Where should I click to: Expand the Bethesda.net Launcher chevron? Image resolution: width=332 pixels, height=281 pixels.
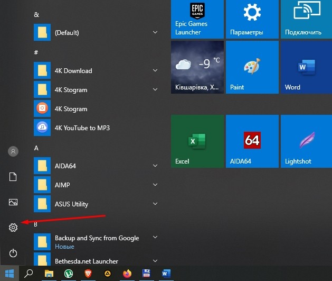point(155,261)
